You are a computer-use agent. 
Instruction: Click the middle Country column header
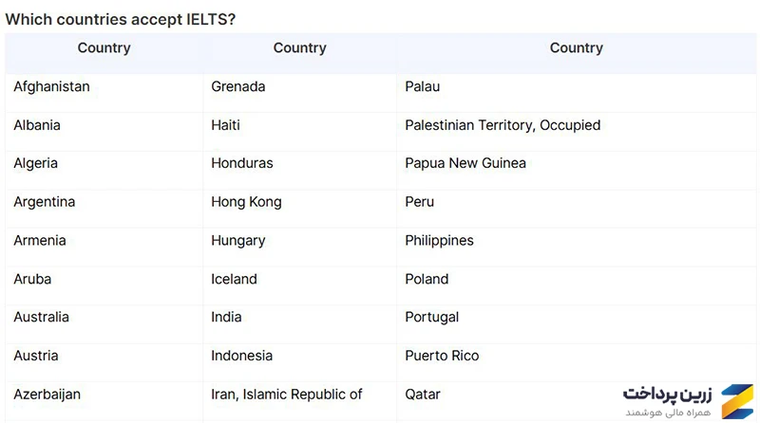pos(299,48)
